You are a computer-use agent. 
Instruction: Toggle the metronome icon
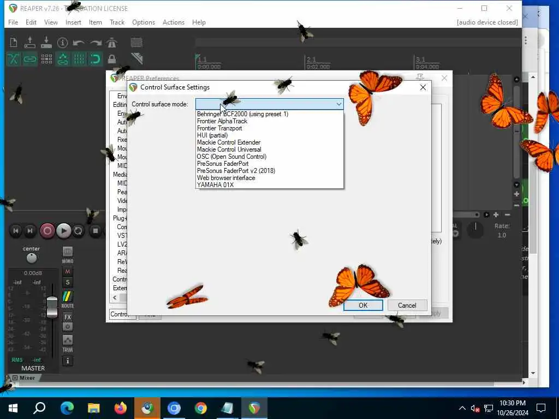(111, 43)
